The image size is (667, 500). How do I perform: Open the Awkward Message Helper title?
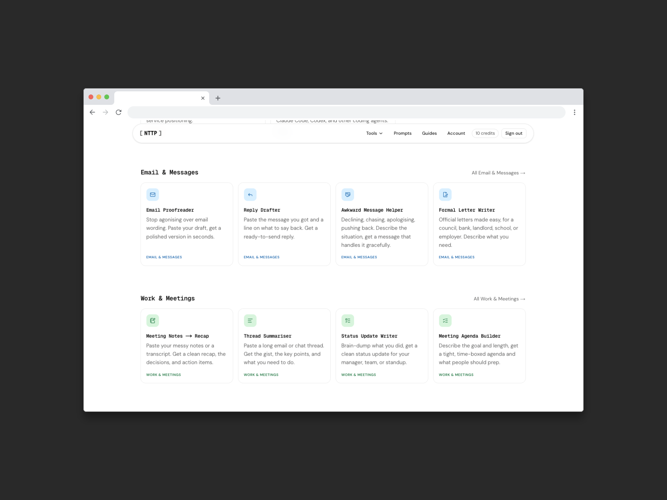(x=372, y=210)
